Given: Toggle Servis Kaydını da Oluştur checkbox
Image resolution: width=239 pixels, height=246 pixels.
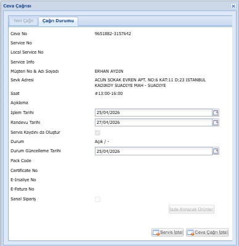Looking at the screenshot, I should [97, 133].
